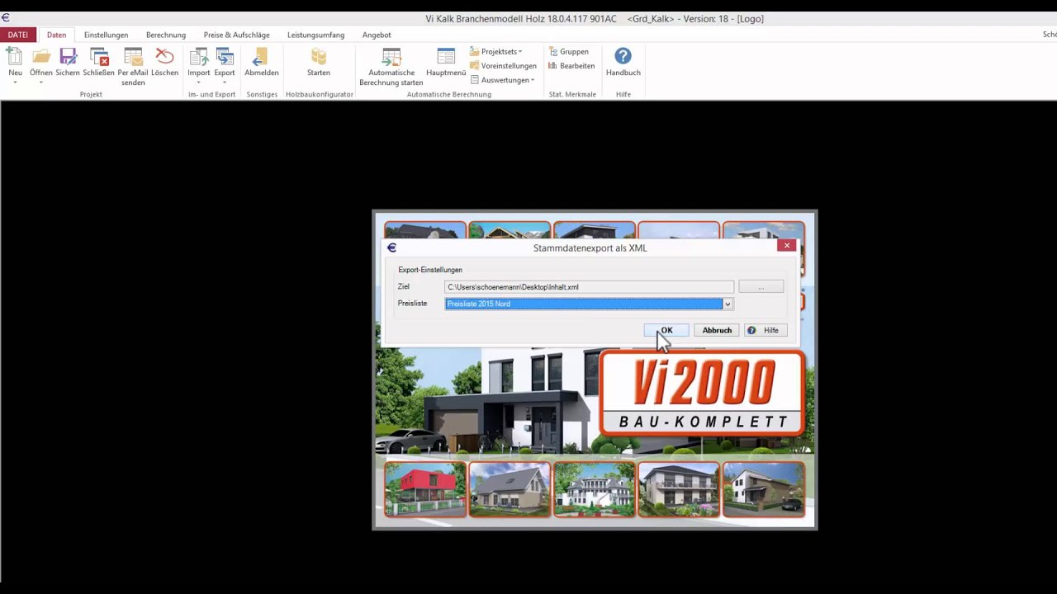Screen dimensions: 1057x594
Task: Save project with Sichern icon
Action: click(x=68, y=57)
